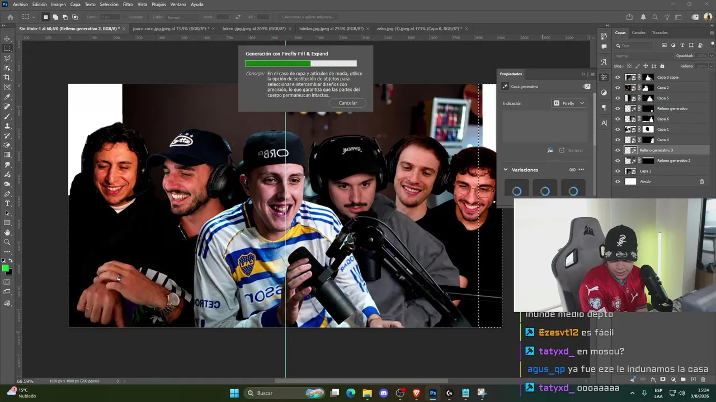Select the Spot Healing Brush tool

[7, 107]
